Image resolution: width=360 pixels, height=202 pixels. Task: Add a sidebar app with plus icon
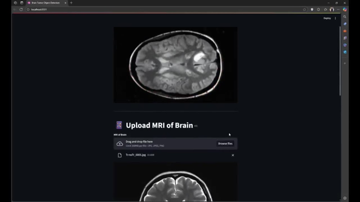click(345, 63)
